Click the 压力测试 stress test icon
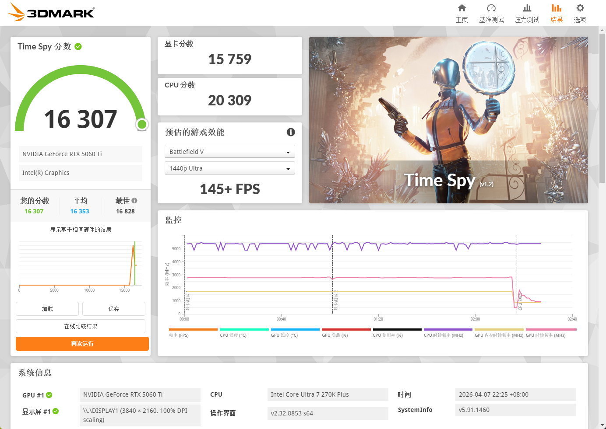606x429 pixels. coord(527,12)
